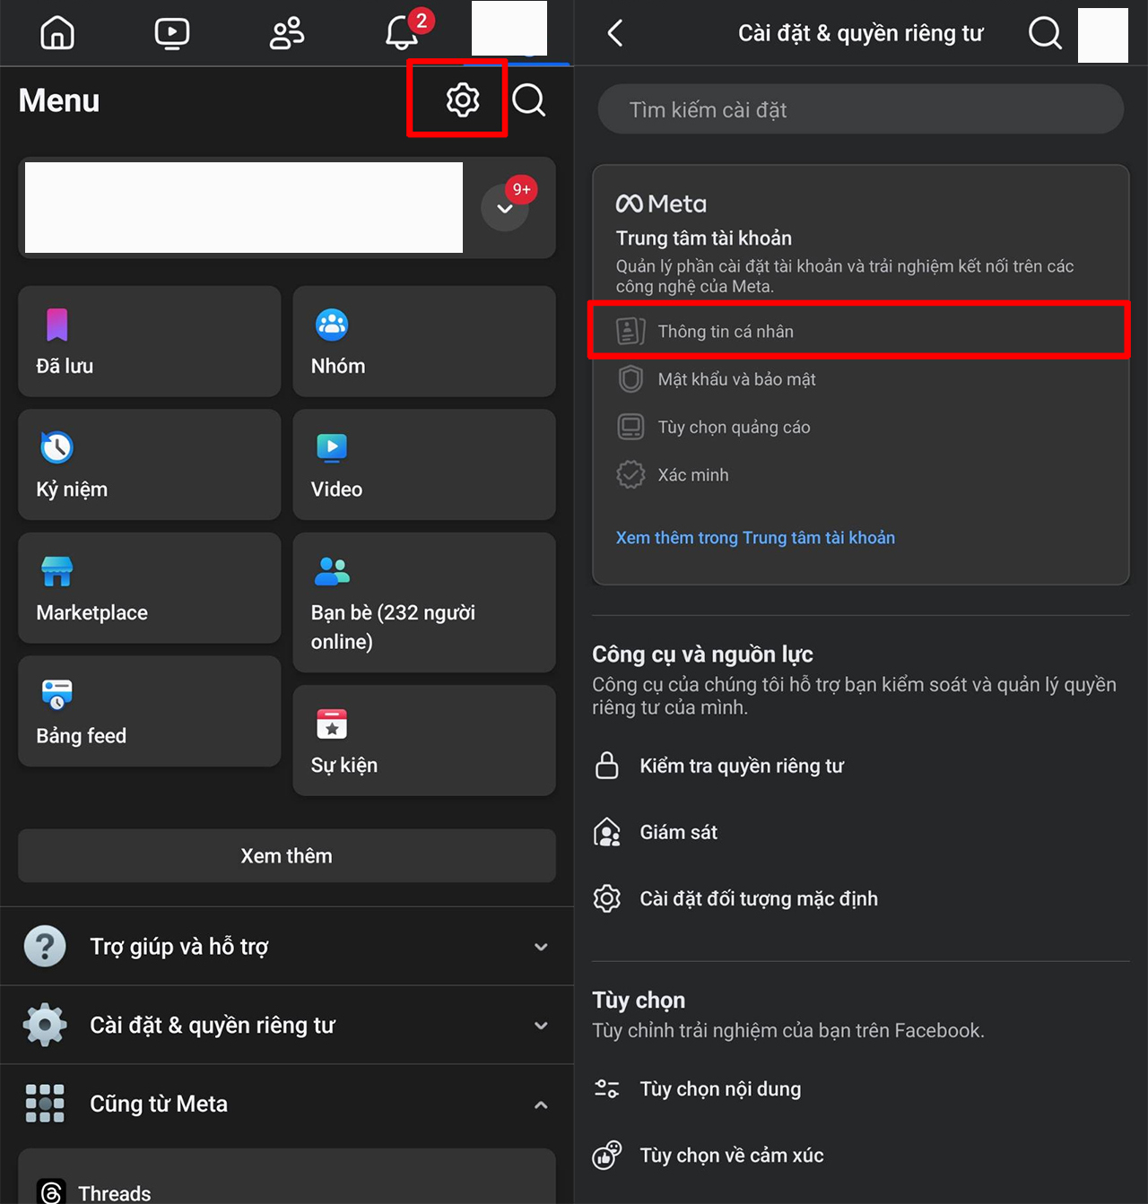Open Mật khẩu và bảo mật

pyautogui.click(x=736, y=379)
